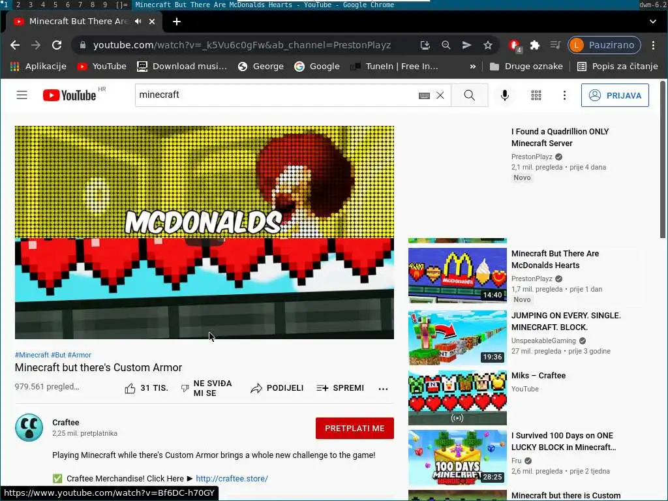The image size is (668, 501).
Task: Open the craftee.store link
Action: click(x=232, y=478)
